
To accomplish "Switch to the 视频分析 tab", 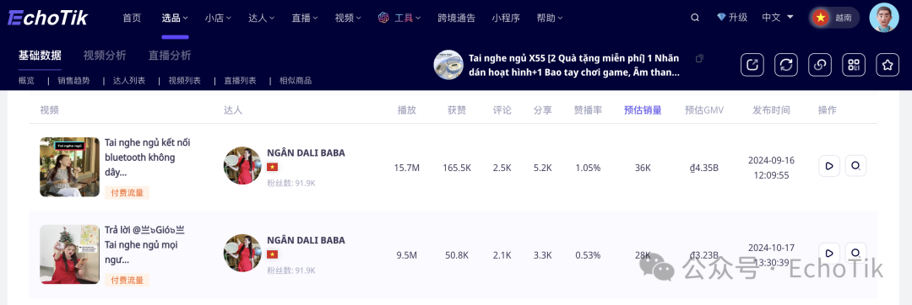I will click(105, 56).
